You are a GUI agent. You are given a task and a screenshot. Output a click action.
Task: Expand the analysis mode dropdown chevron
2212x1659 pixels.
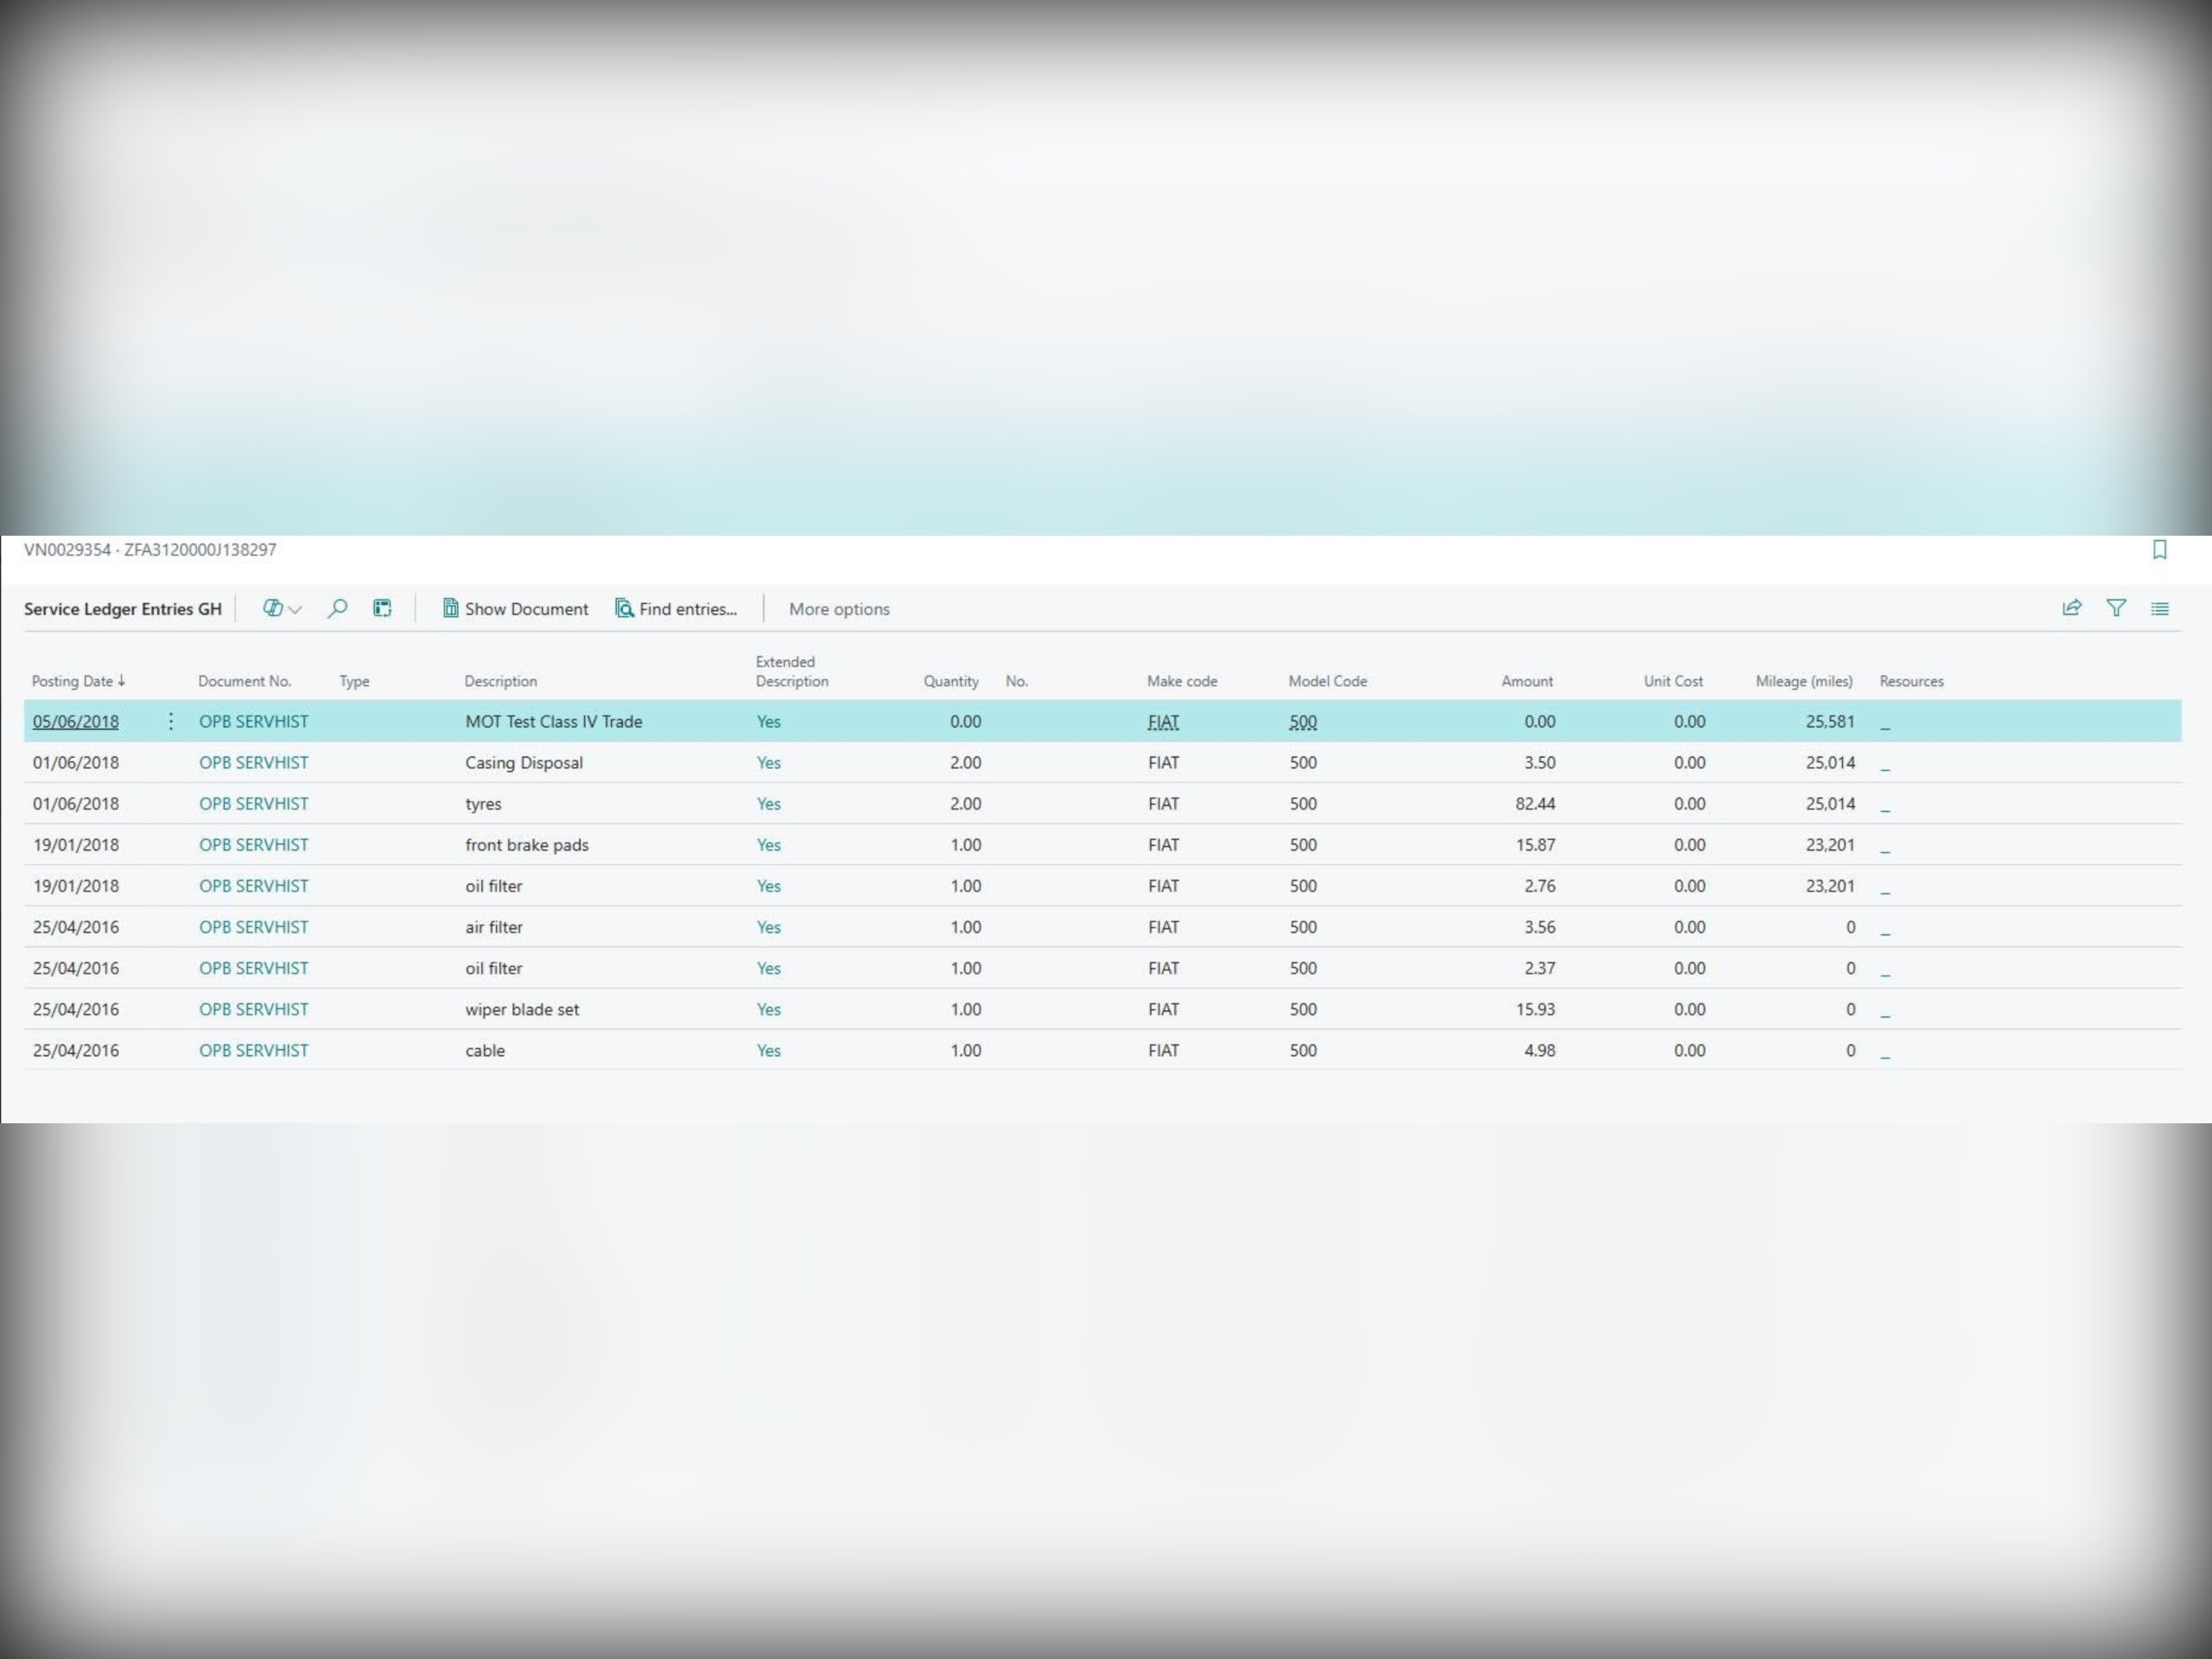click(295, 609)
